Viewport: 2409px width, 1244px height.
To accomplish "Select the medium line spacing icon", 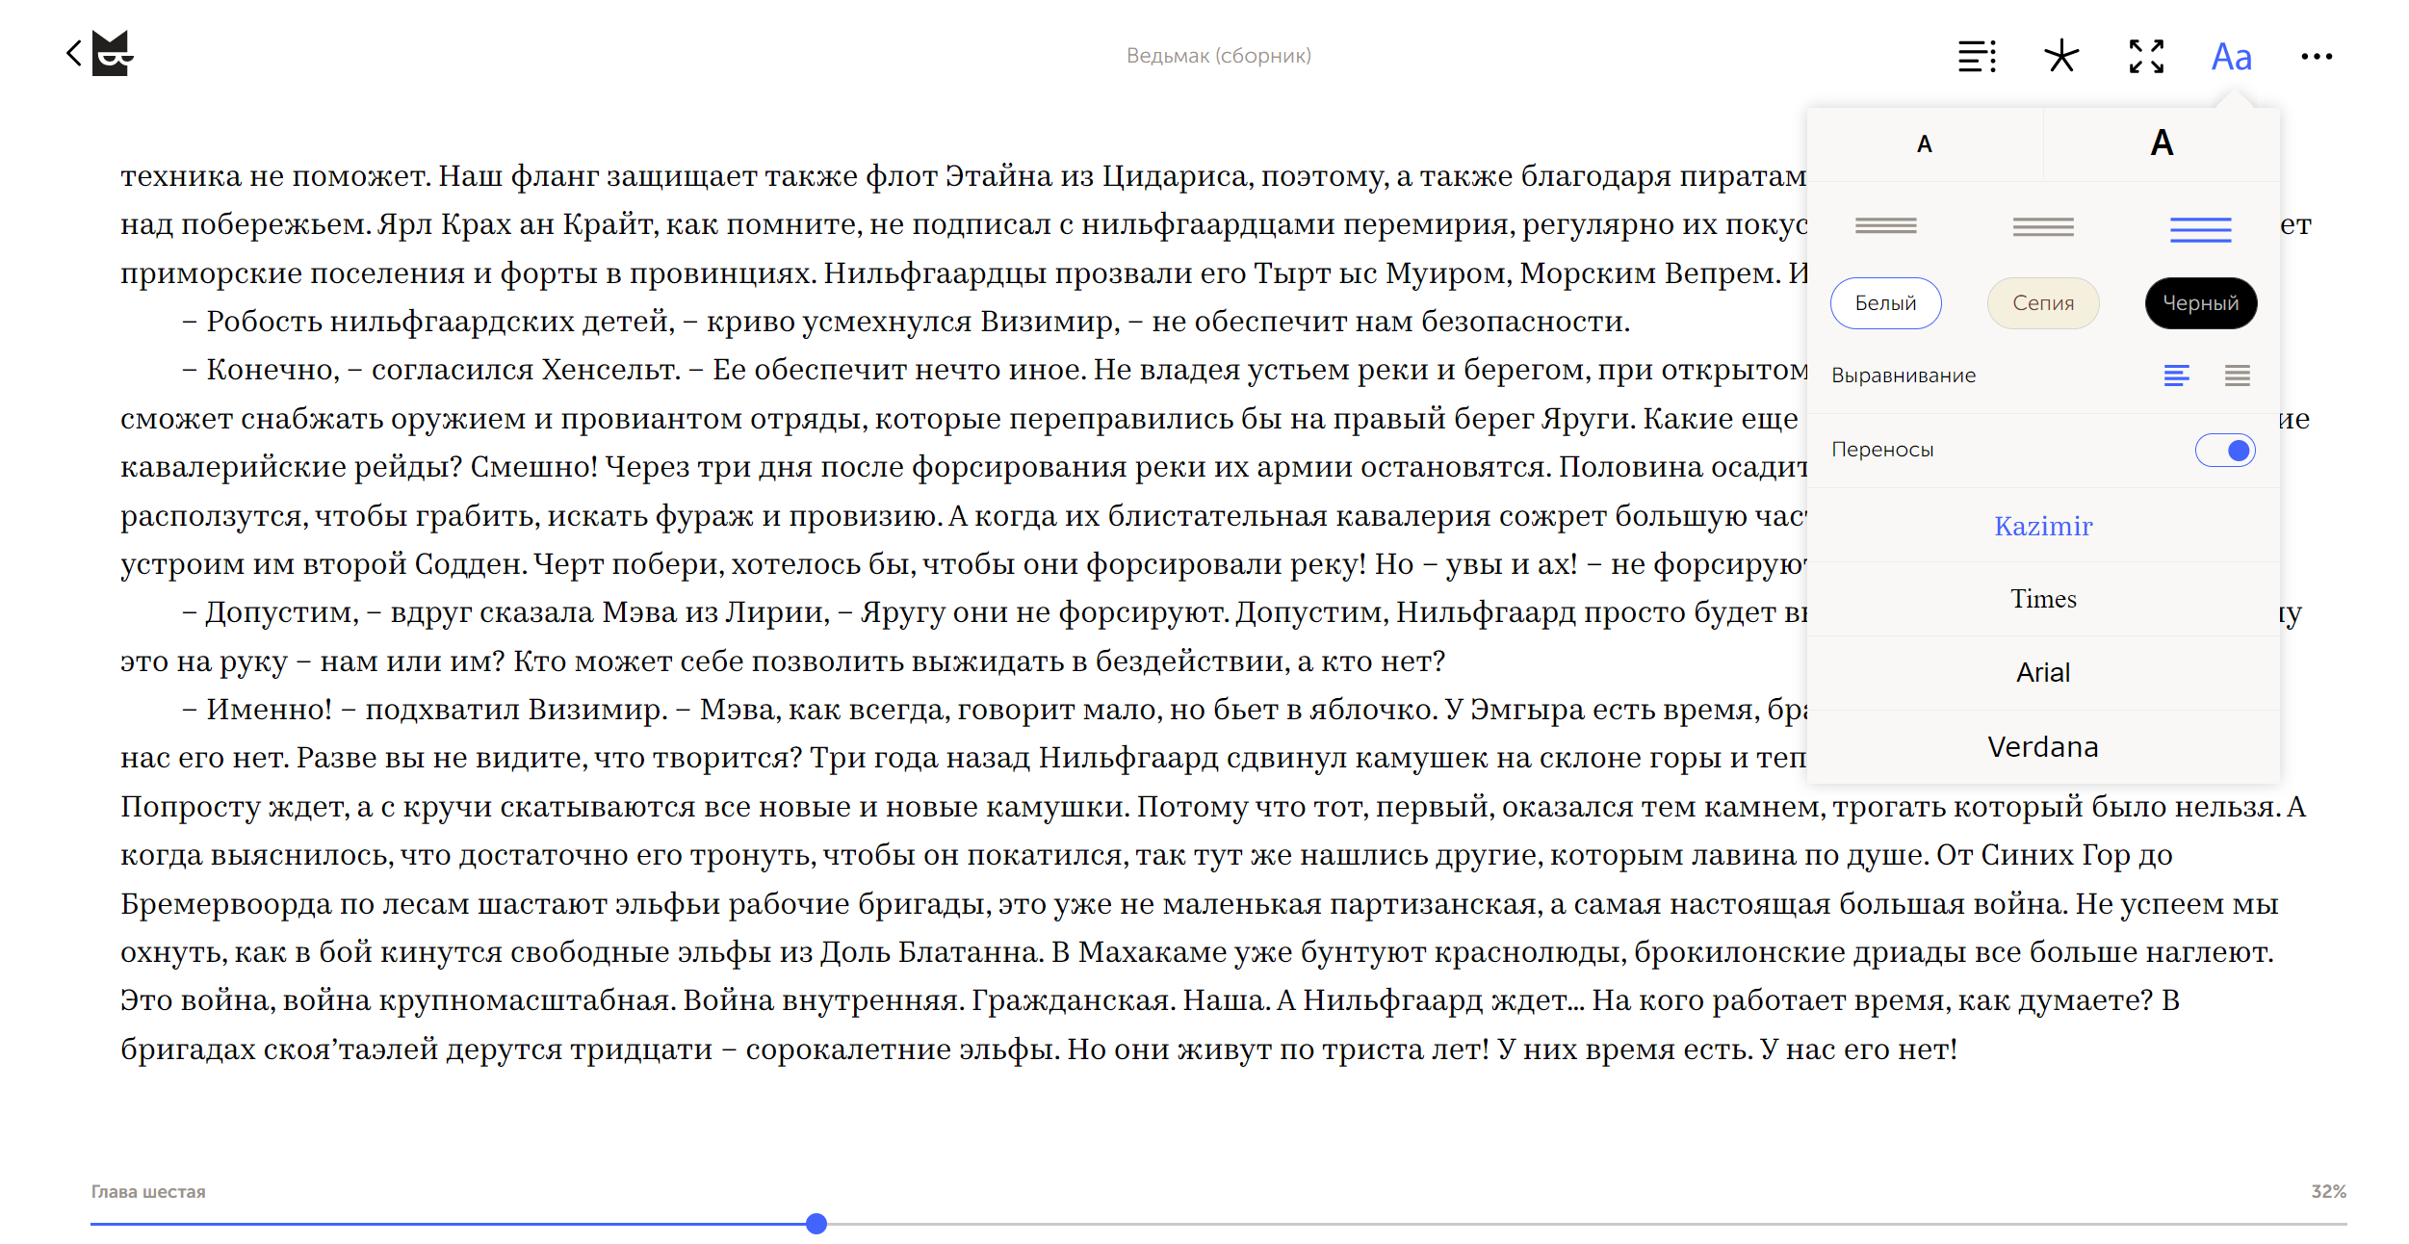I will coord(2043,227).
